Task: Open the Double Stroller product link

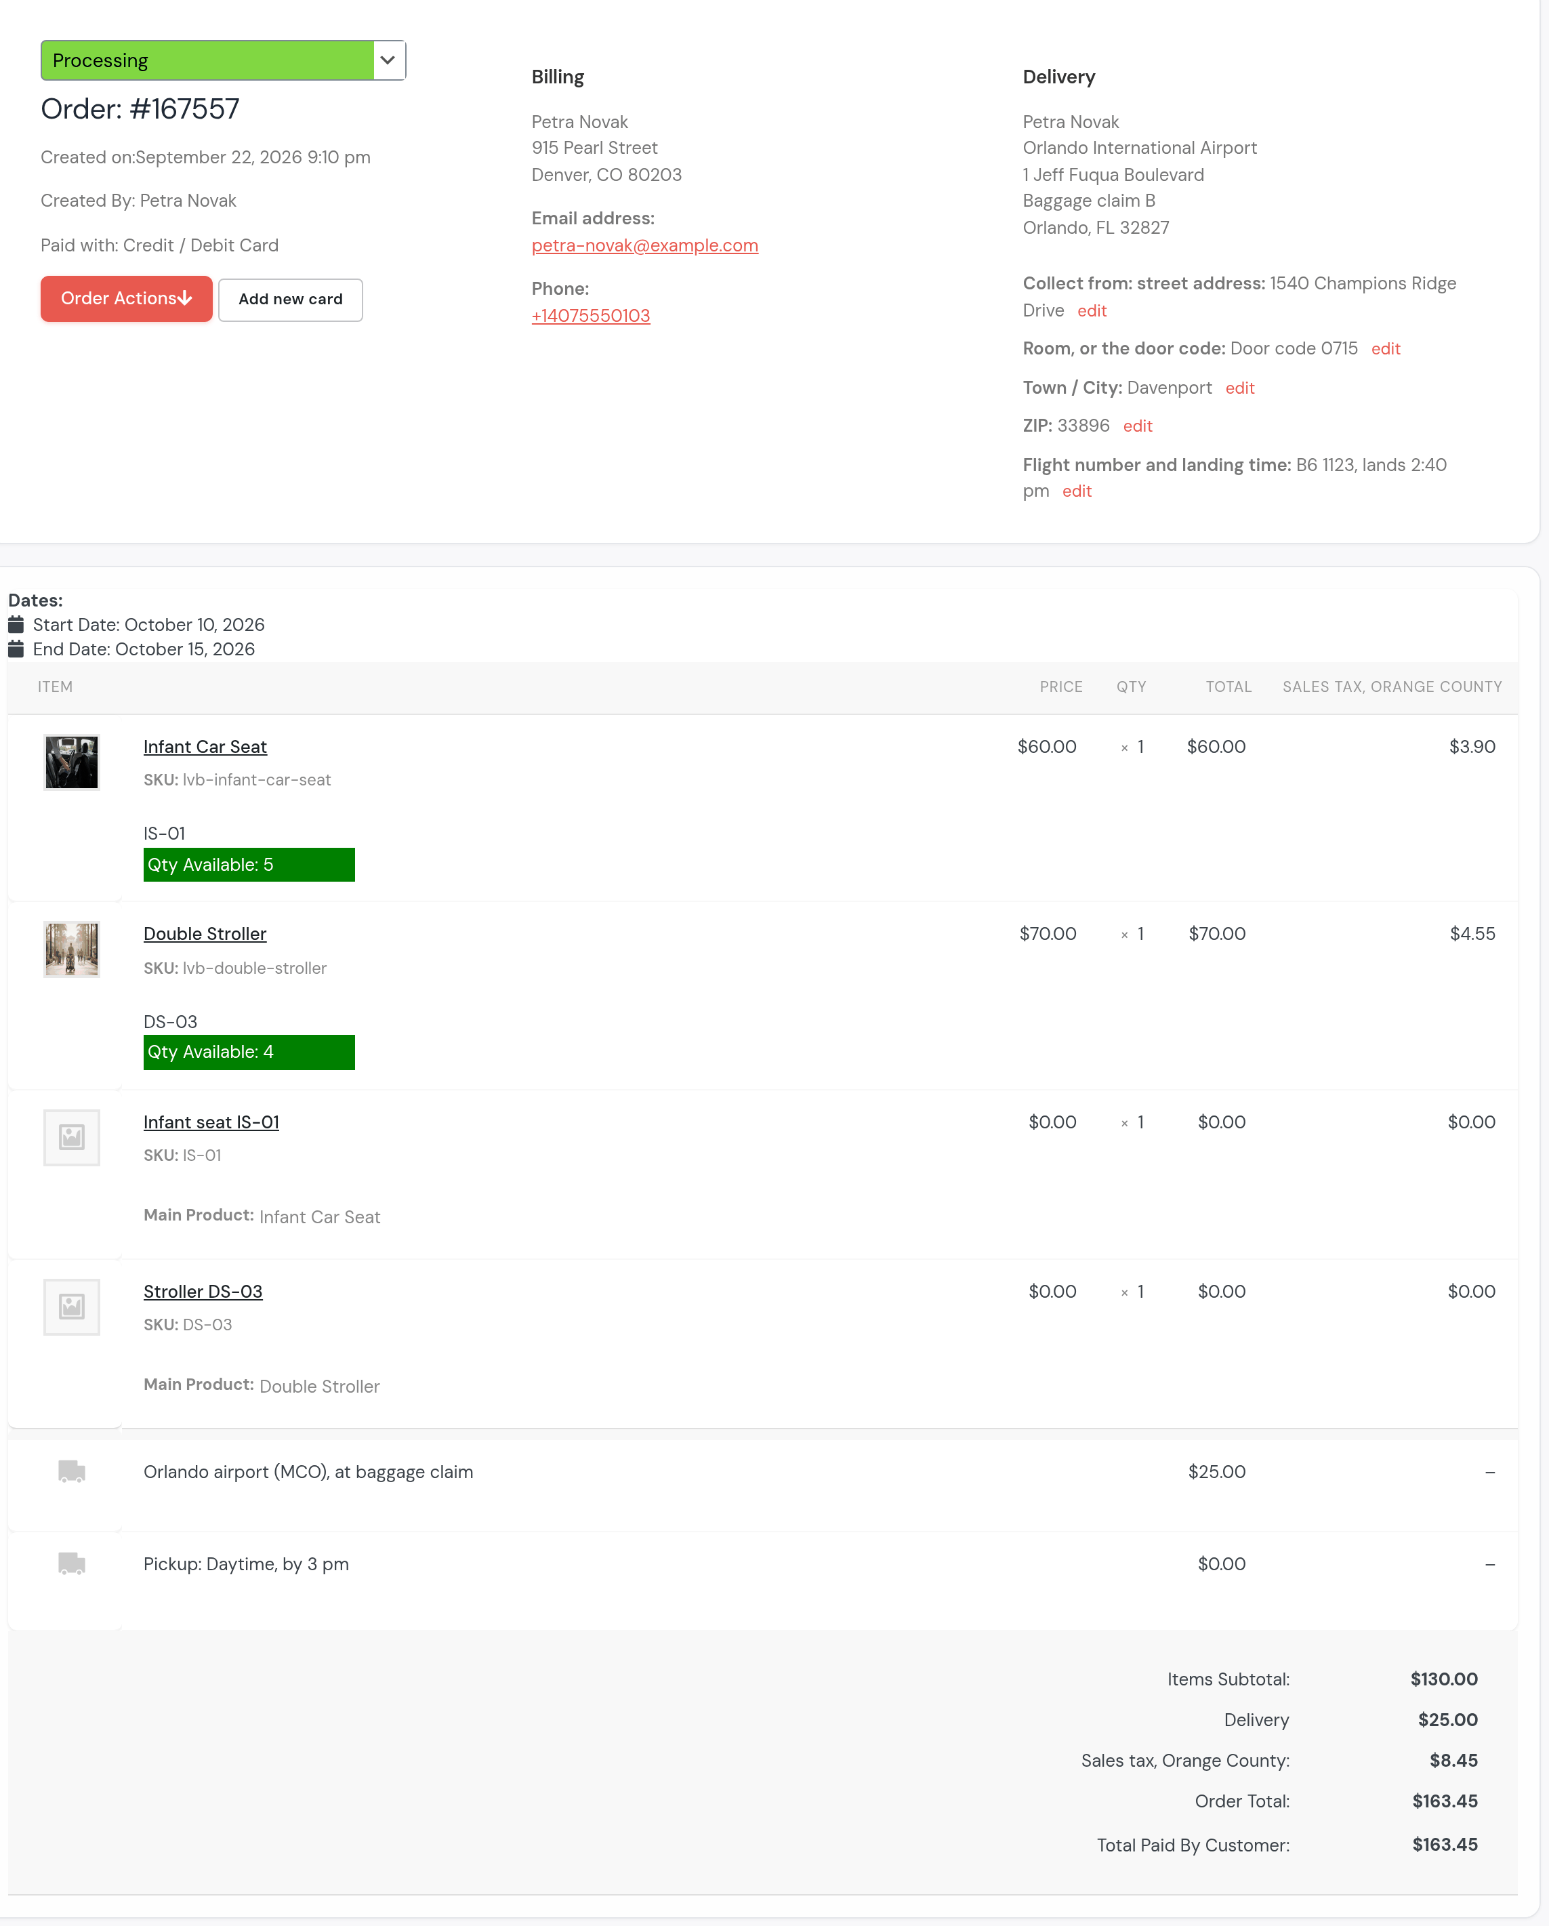Action: click(205, 934)
